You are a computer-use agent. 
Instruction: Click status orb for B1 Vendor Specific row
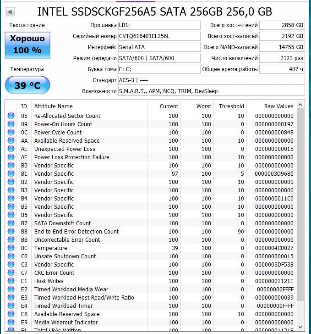click(11, 173)
